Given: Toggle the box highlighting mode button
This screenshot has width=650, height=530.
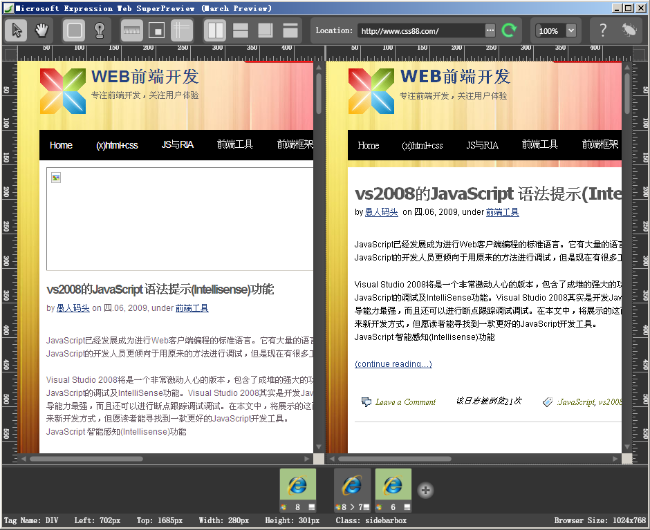Looking at the screenshot, I should [x=74, y=30].
